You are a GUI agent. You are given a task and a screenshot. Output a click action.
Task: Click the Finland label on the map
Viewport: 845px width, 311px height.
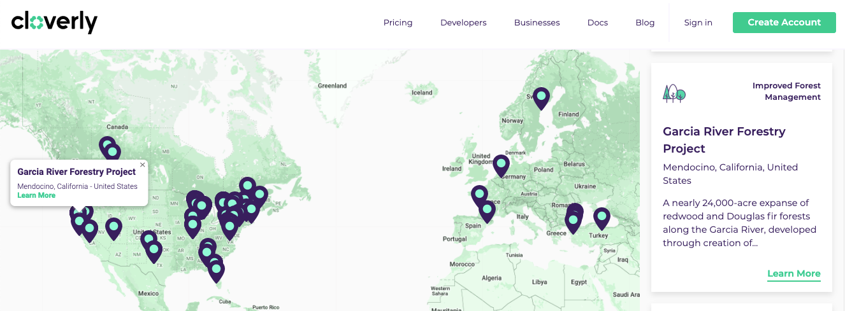tap(568, 114)
